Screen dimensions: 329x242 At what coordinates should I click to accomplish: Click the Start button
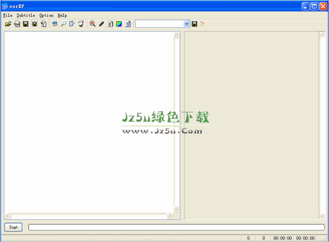click(x=13, y=227)
